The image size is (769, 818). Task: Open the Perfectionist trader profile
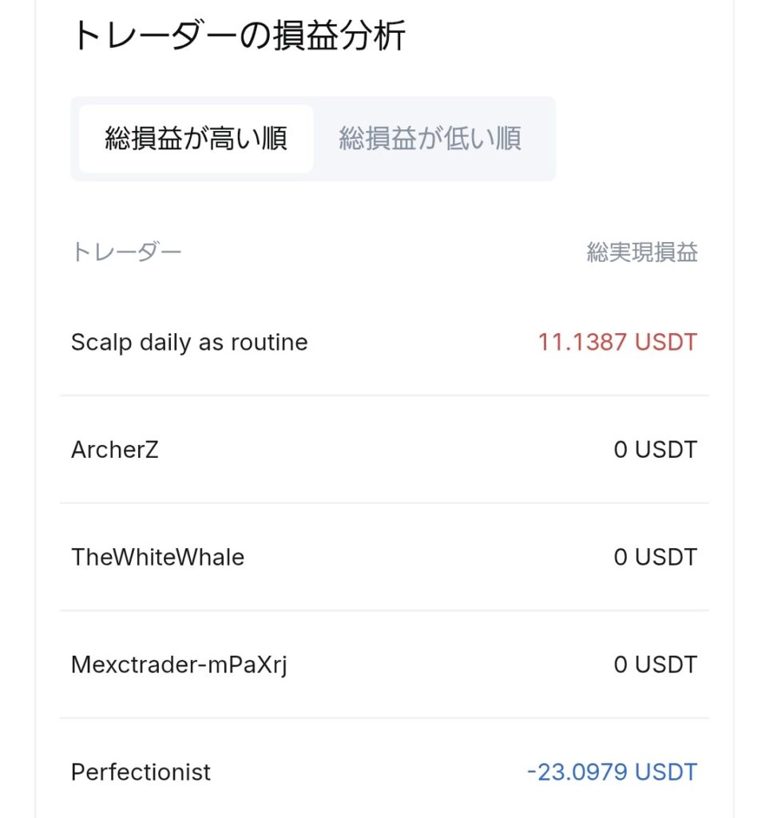click(141, 772)
